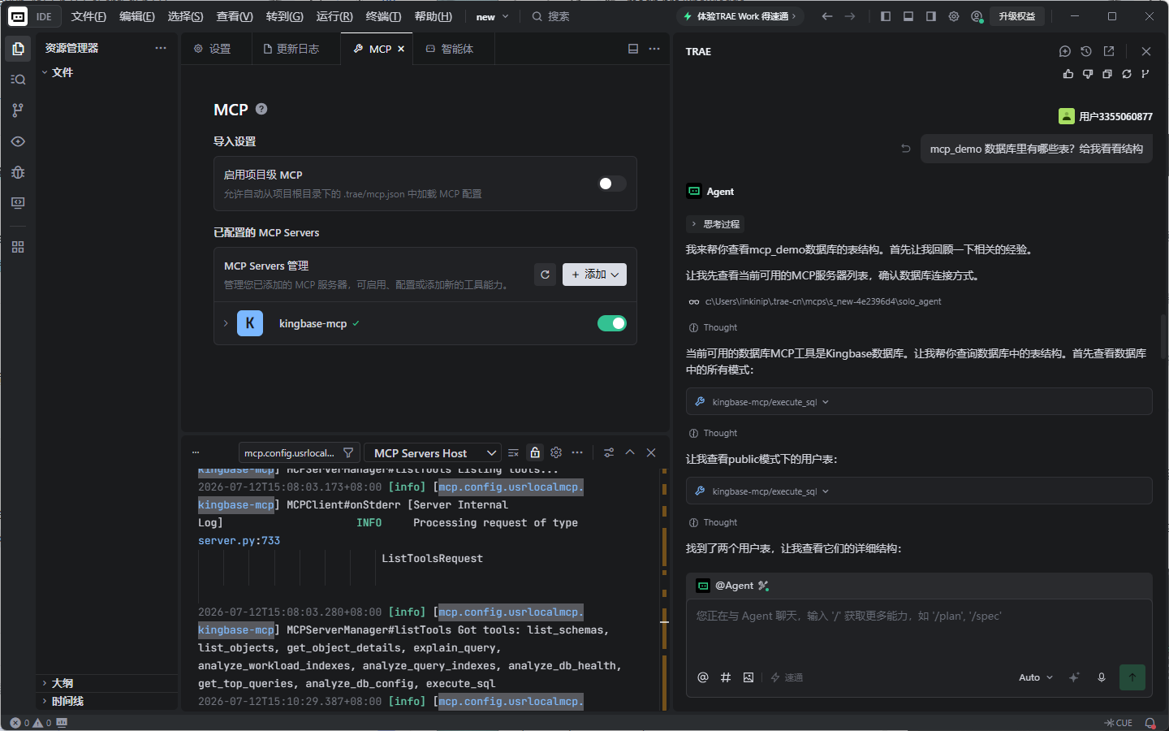Refresh the MCP Servers list
1169x731 pixels.
click(546, 275)
